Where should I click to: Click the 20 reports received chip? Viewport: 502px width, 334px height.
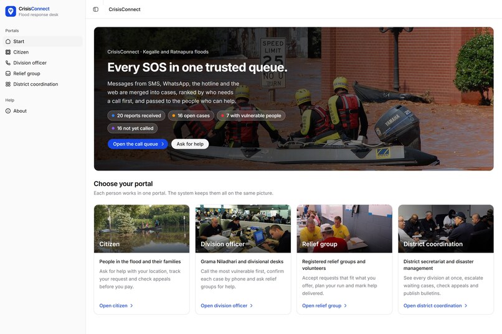coord(136,116)
